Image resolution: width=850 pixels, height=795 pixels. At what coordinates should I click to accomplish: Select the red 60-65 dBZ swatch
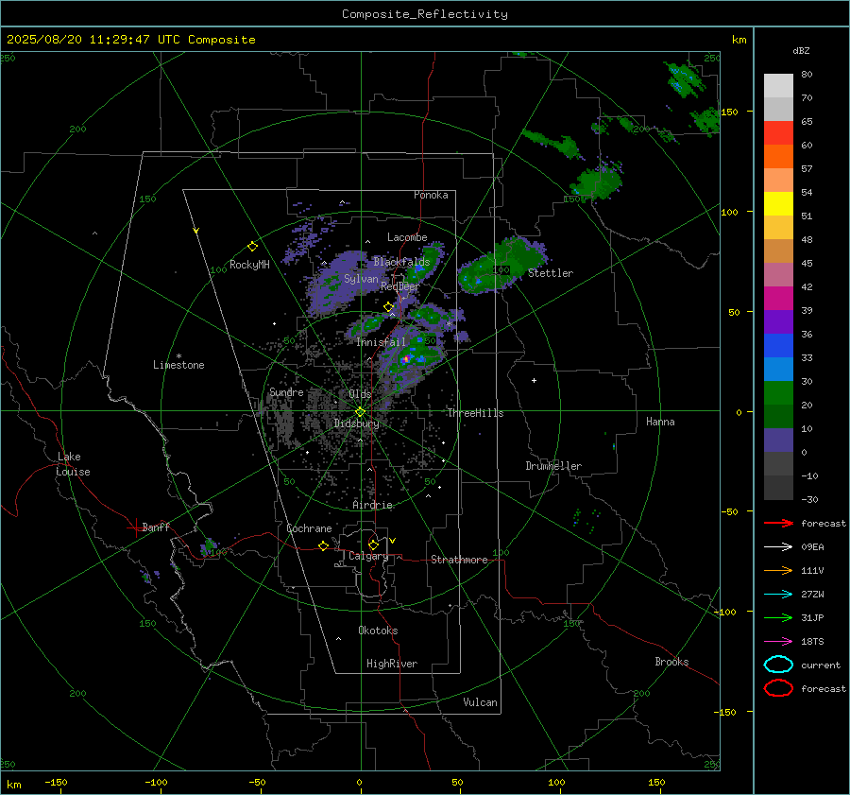pyautogui.click(x=778, y=133)
